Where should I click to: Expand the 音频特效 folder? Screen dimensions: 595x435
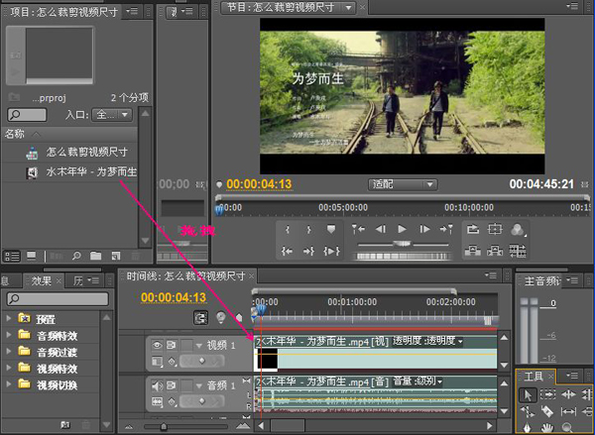[x=9, y=335]
